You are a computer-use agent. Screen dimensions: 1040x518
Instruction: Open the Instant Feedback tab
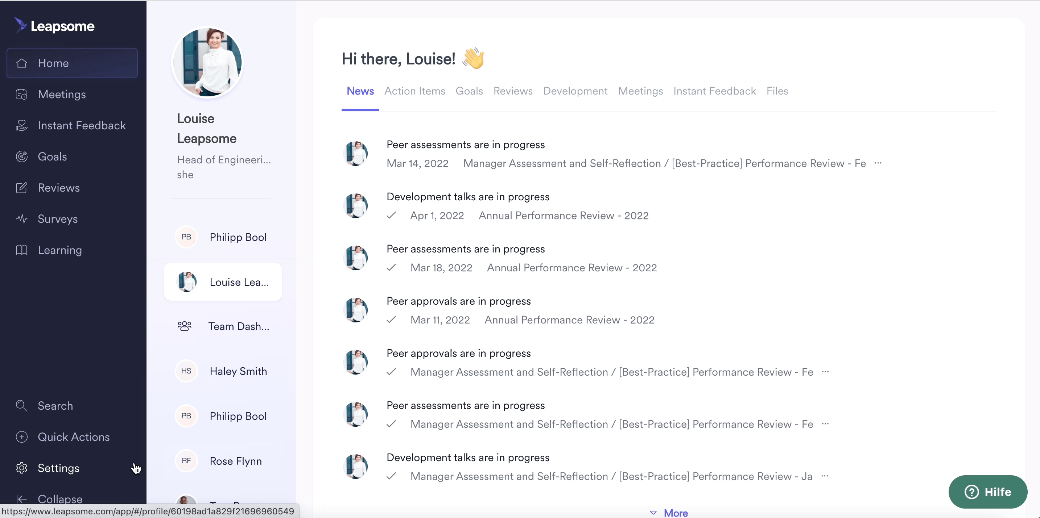[x=715, y=91]
